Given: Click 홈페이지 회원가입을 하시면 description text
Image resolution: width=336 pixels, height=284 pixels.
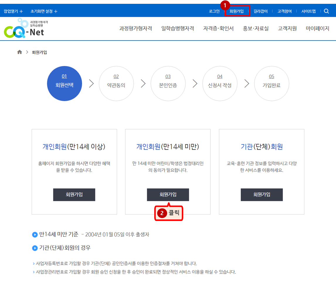Looking at the screenshot, I should pos(74,167).
